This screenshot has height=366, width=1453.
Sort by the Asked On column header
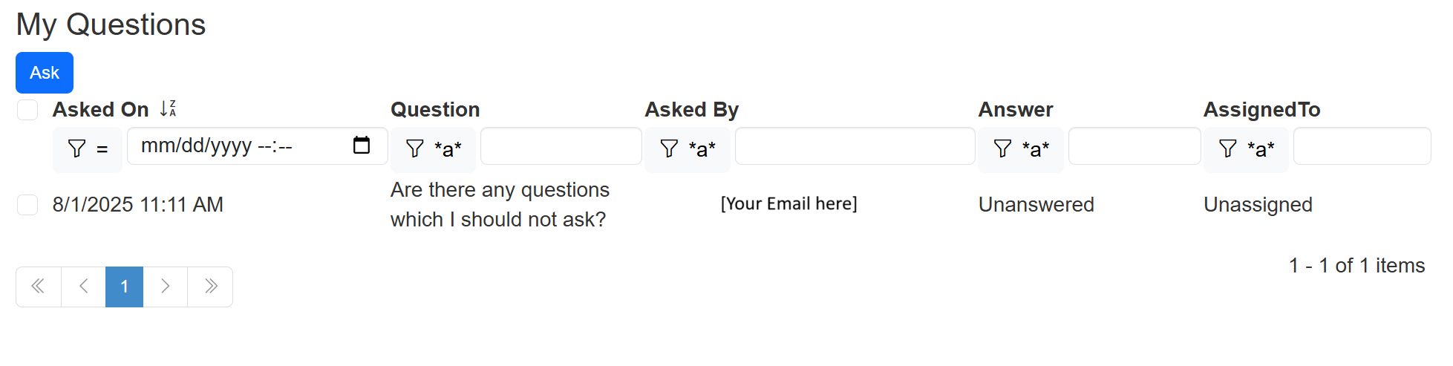[x=100, y=110]
